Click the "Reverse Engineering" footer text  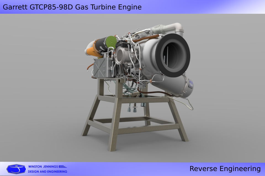[225, 169]
